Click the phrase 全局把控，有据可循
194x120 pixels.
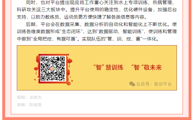click(x=54, y=39)
